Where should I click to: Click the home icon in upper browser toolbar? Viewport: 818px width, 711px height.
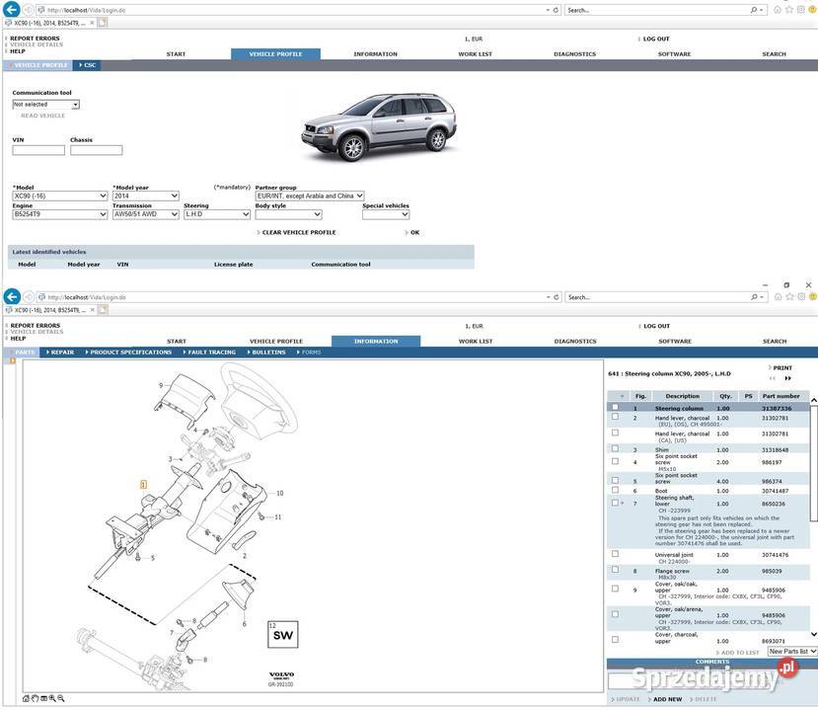778,10
